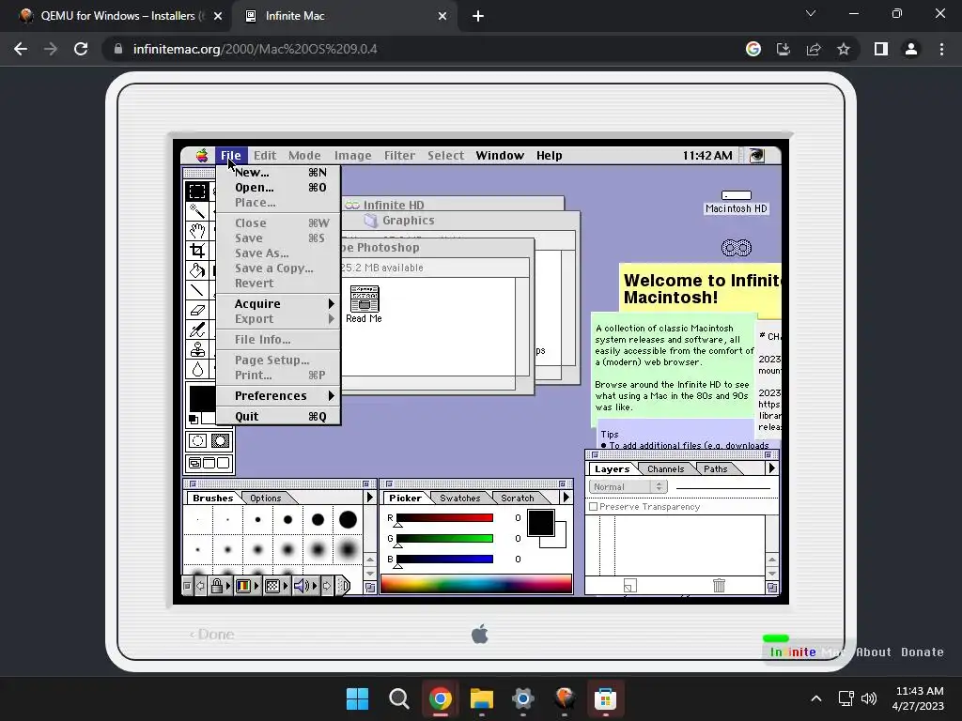
Task: Click New Layer icon in Layers palette
Action: tap(629, 586)
